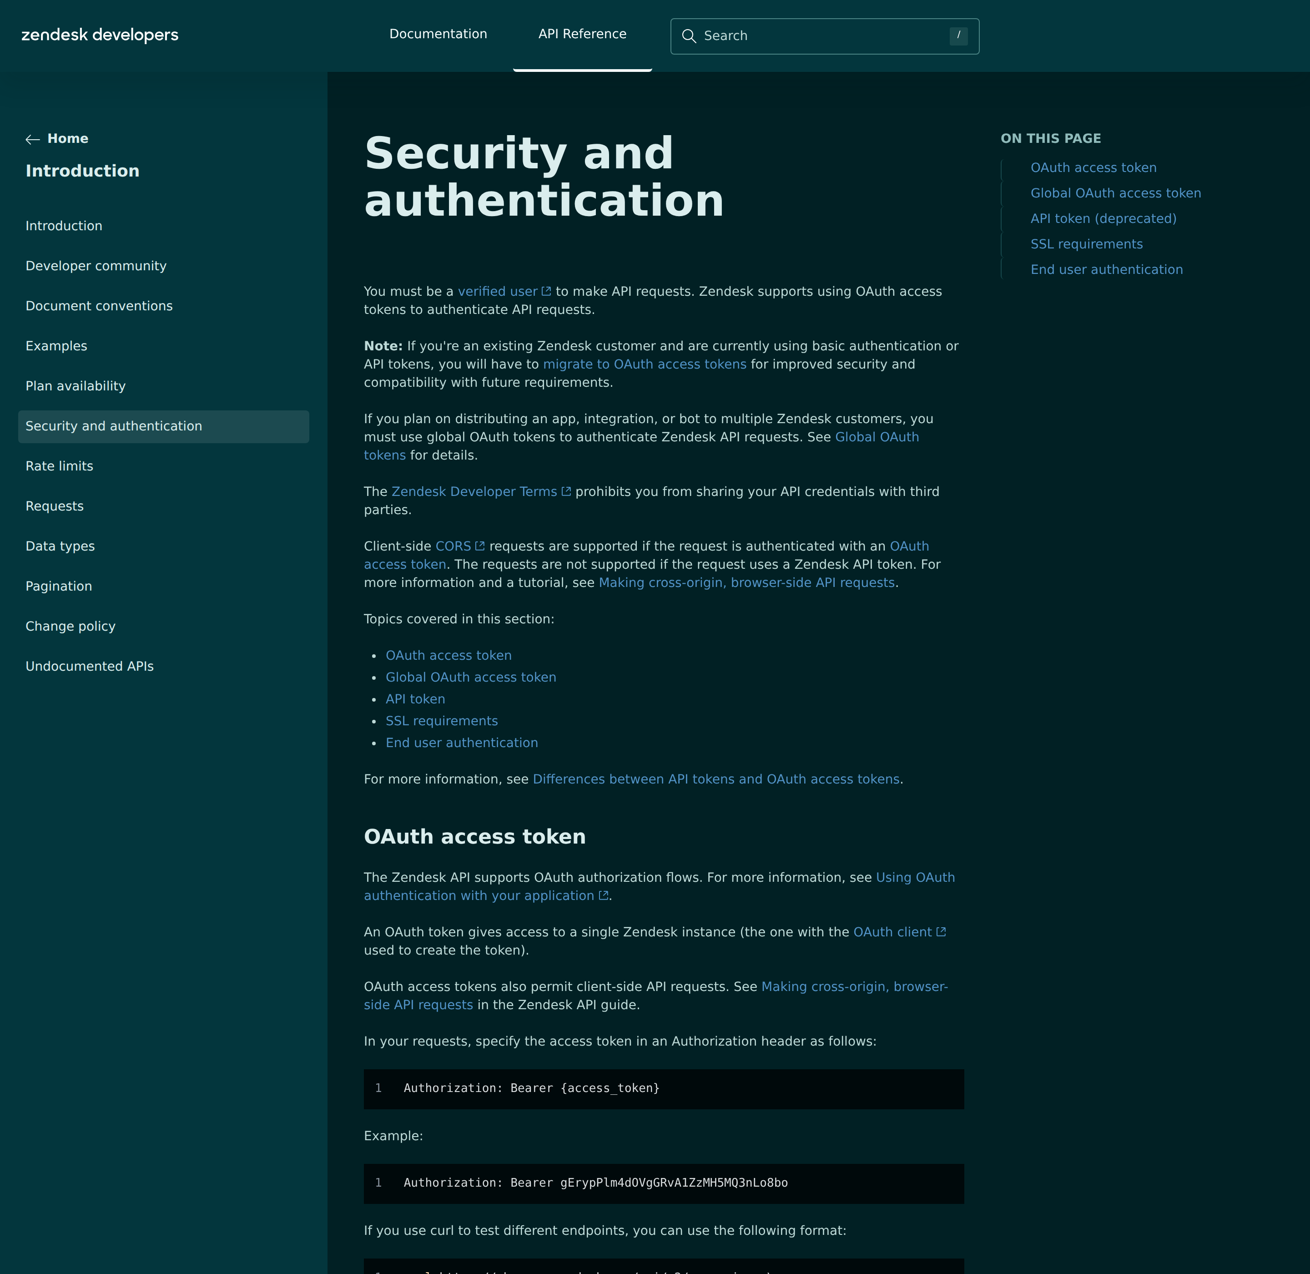Click external icon after OAuth client

(x=941, y=931)
